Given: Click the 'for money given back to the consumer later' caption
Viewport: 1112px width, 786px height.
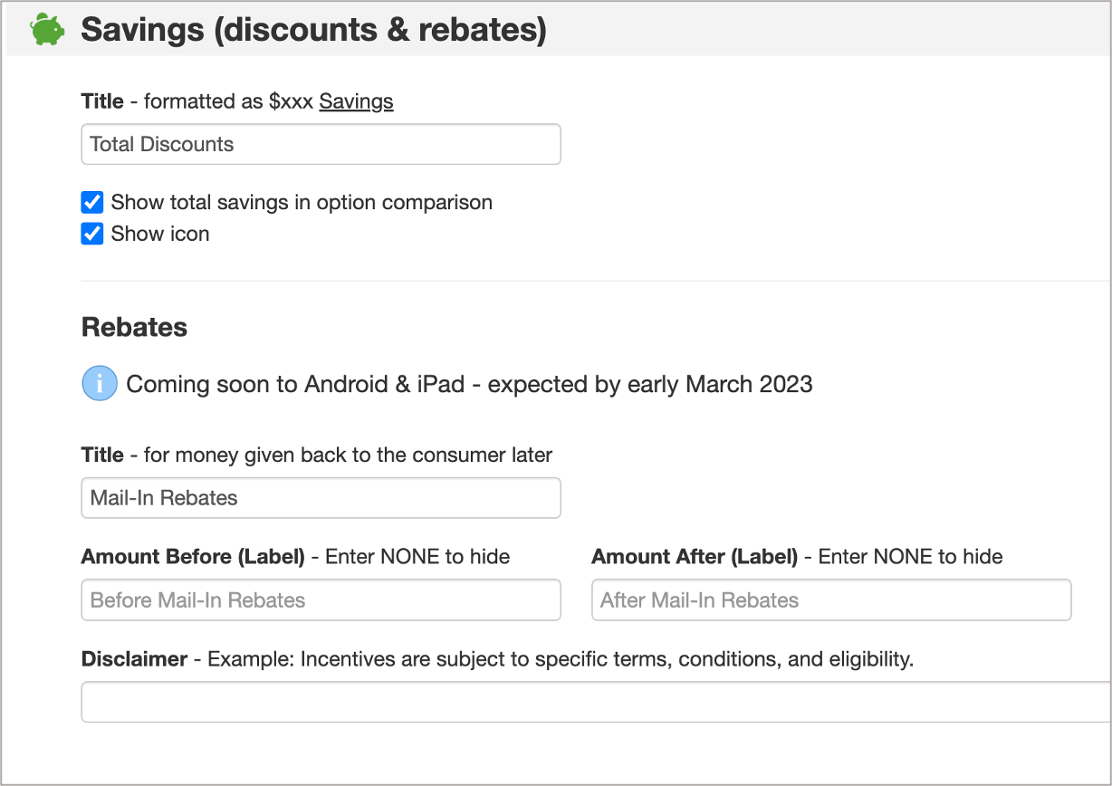Looking at the screenshot, I should point(348,455).
